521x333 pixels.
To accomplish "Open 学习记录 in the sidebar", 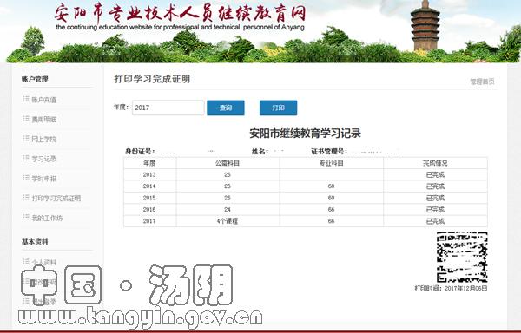I will (44, 159).
